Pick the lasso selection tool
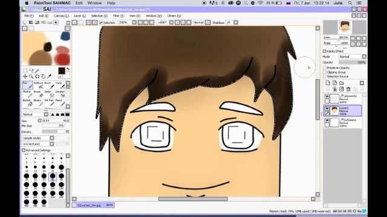This screenshot has width=387, height=217. click(31, 71)
